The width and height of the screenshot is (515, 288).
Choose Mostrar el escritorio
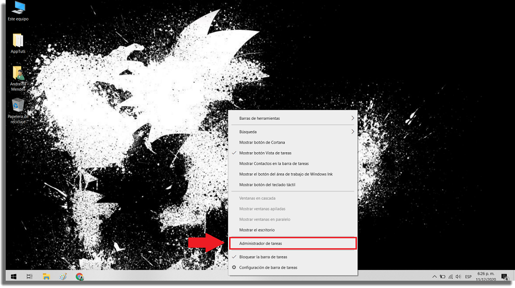coord(293,229)
